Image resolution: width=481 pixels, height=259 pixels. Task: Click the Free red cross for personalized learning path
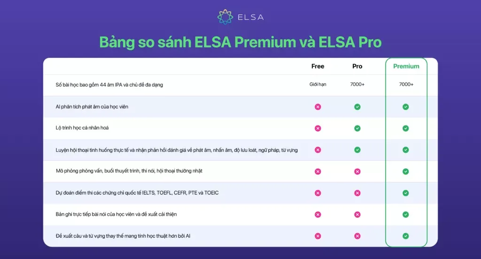coord(318,128)
